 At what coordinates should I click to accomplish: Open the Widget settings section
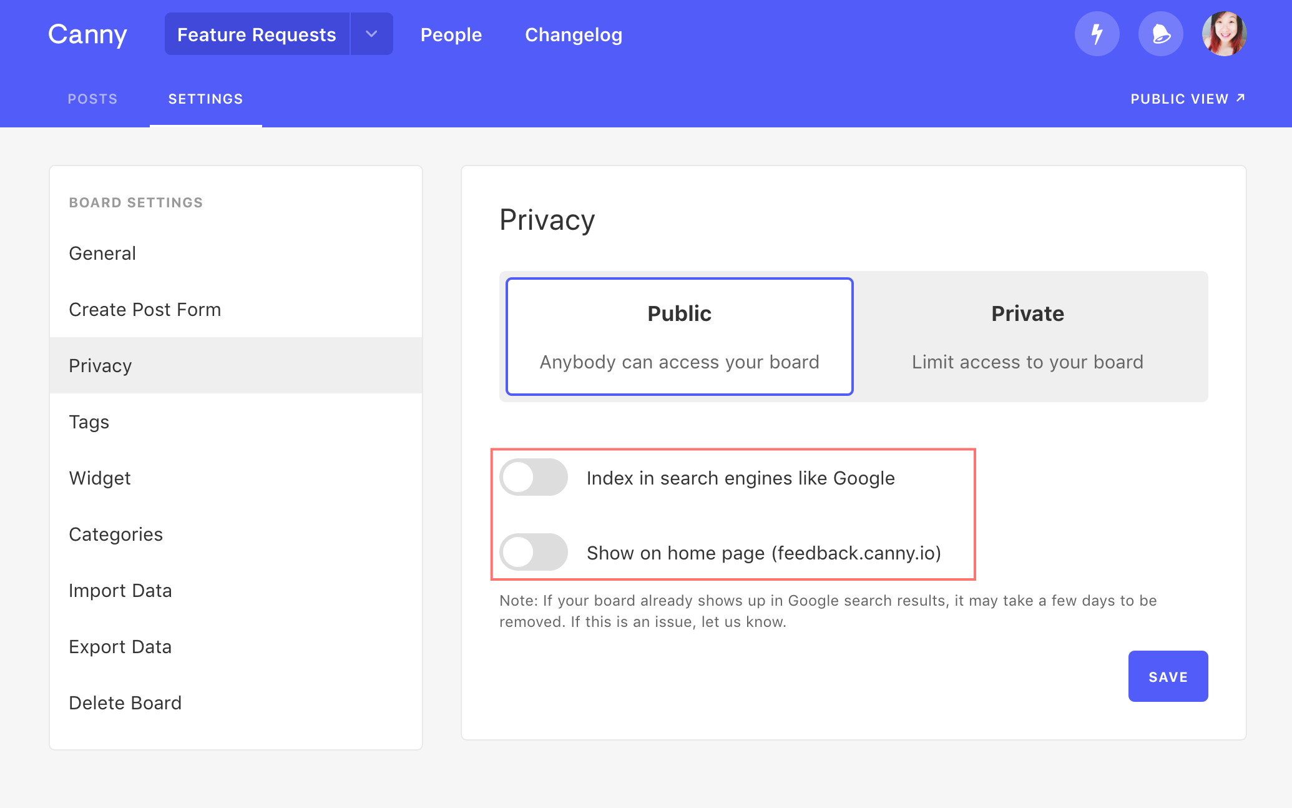tap(100, 478)
